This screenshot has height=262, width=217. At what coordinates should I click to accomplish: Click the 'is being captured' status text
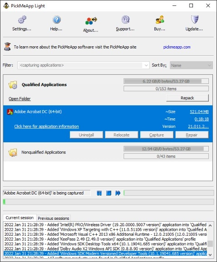point(47,193)
